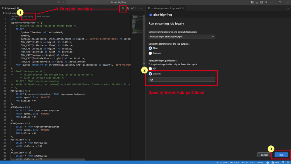Click info icon beside input partitions label
291x164 pixels.
pos(176,61)
